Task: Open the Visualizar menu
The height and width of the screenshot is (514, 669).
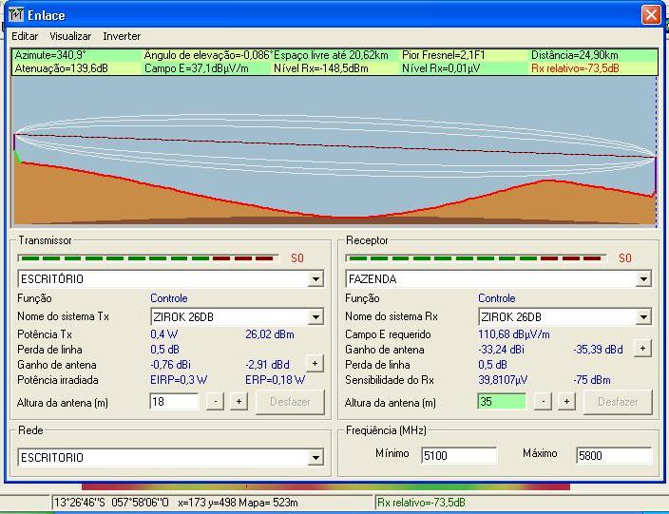Action: pos(70,36)
